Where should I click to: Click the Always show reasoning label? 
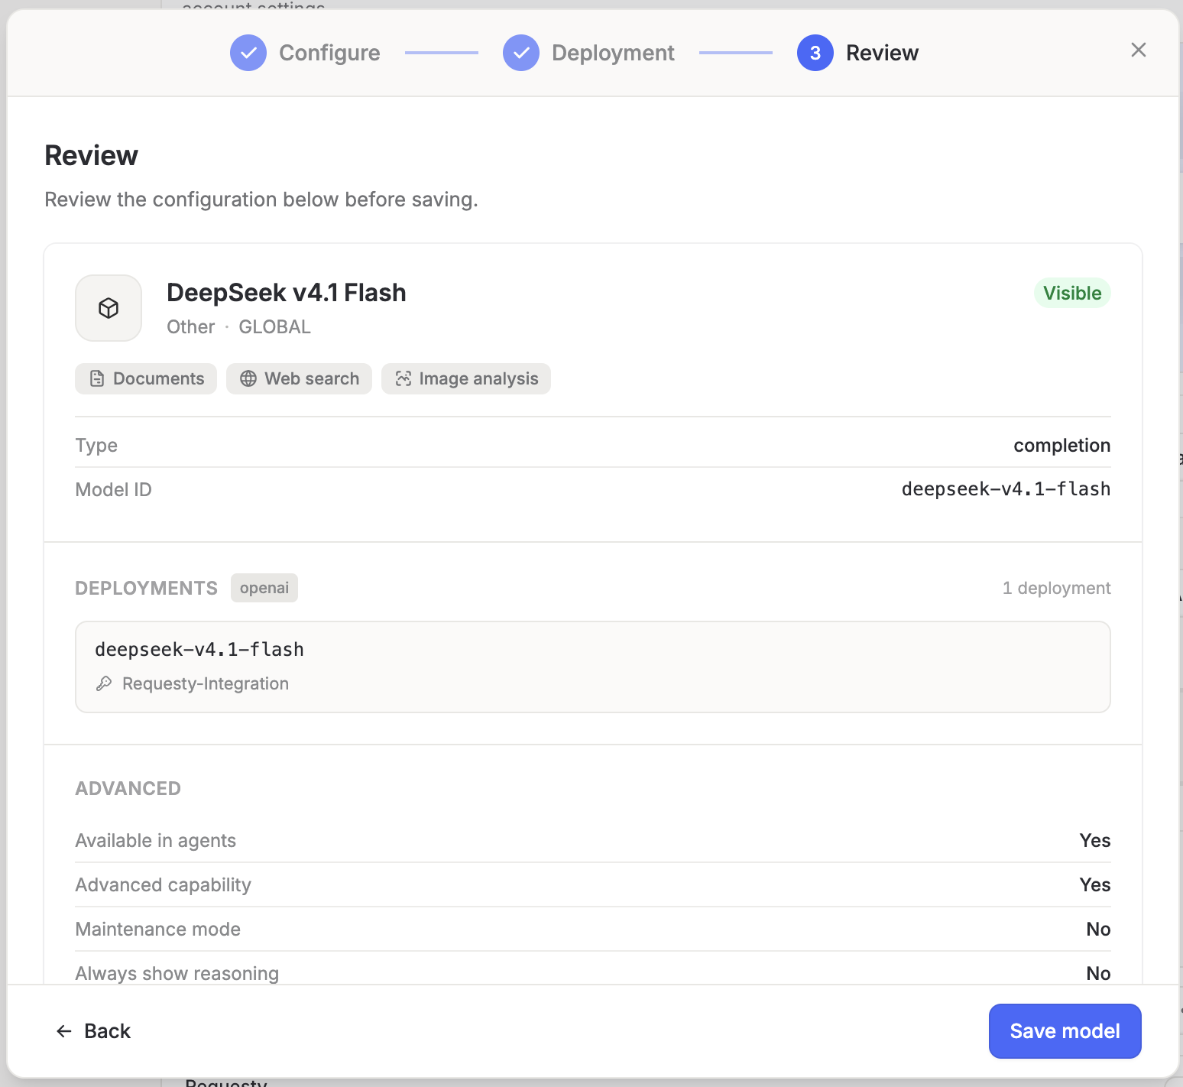coord(177,974)
